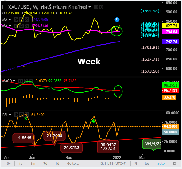
Task: Expand the MACD indicator dropdown arrow
Action: 14,81
